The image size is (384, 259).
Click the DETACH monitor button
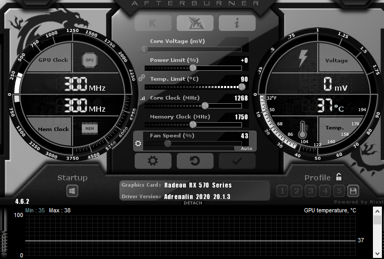point(193,203)
